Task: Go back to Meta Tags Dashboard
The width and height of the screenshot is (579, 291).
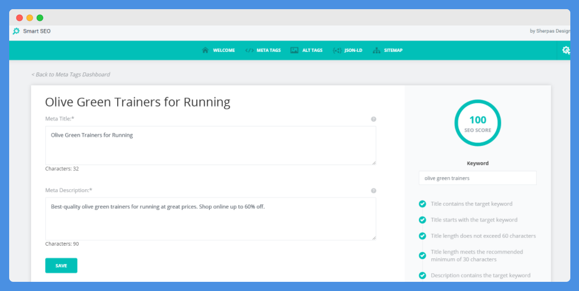Action: click(70, 74)
